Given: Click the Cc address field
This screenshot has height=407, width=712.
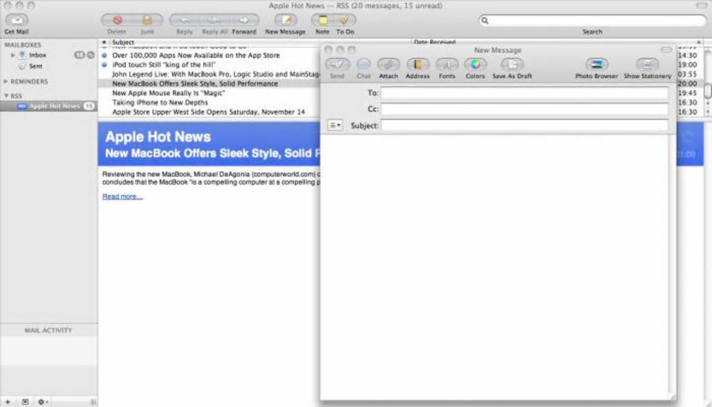Looking at the screenshot, I should pos(524,109).
